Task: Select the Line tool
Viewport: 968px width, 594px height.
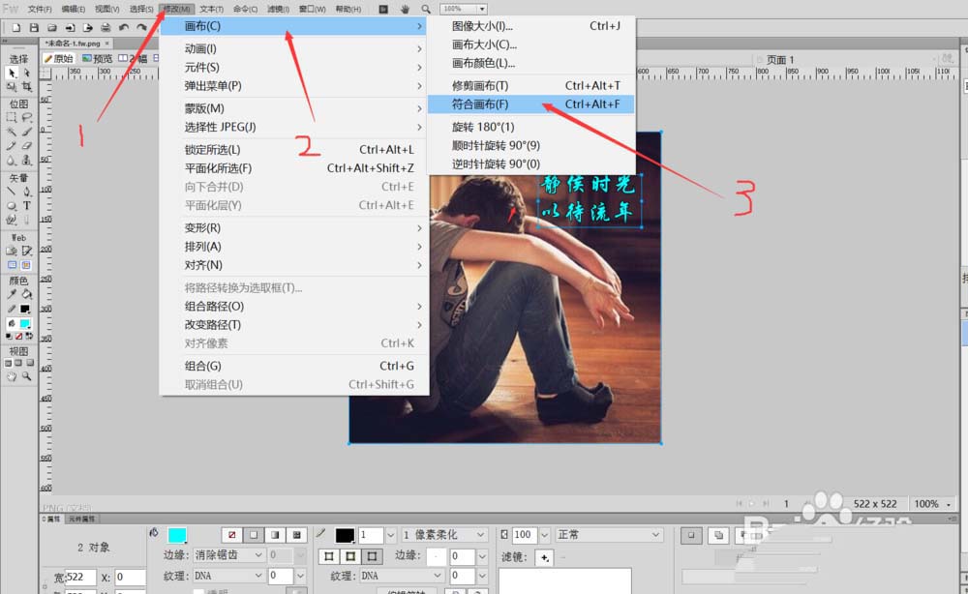Action: [12, 192]
